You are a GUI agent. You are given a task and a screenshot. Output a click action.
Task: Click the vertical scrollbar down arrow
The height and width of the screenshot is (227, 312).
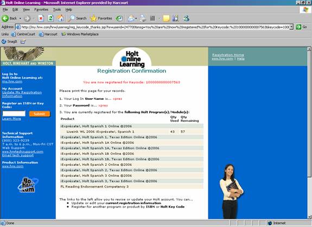point(309,217)
